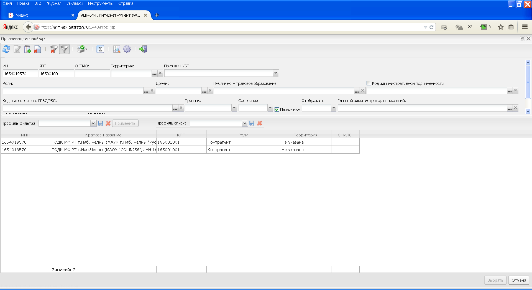Clear the filter with the red-X funnel
Image resolution: width=532 pixels, height=290 pixels.
pos(54,49)
